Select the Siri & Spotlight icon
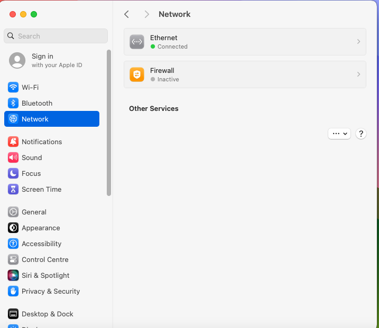Image resolution: width=379 pixels, height=328 pixels. point(13,275)
